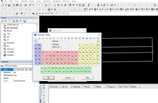Open dropdown next to G module icon
Screen dimensions: 158x103
pos(139,9)
